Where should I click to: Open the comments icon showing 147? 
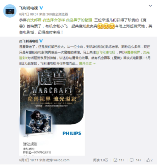(x=132, y=160)
